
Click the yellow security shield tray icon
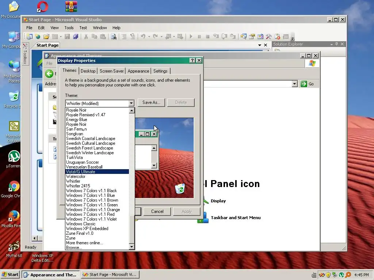point(328,275)
